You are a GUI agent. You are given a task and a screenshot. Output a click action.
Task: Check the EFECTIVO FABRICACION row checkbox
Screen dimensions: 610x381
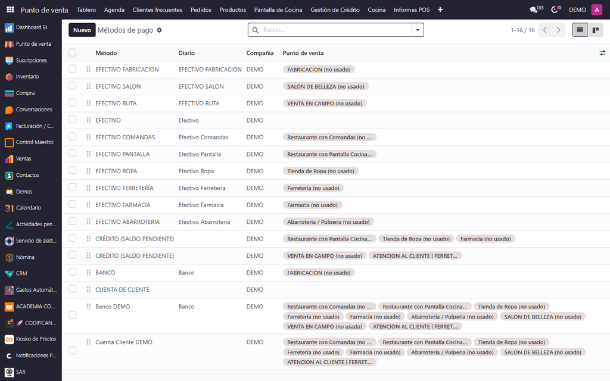72,69
